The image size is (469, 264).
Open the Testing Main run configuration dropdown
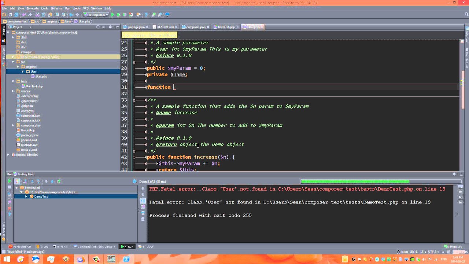pyautogui.click(x=96, y=15)
